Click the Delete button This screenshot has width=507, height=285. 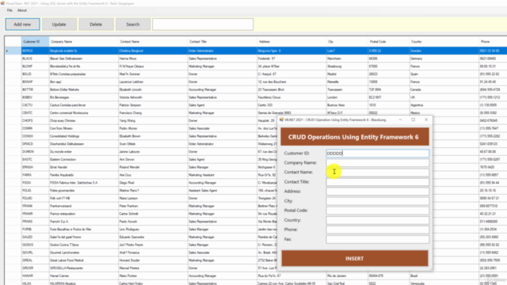pyautogui.click(x=96, y=25)
